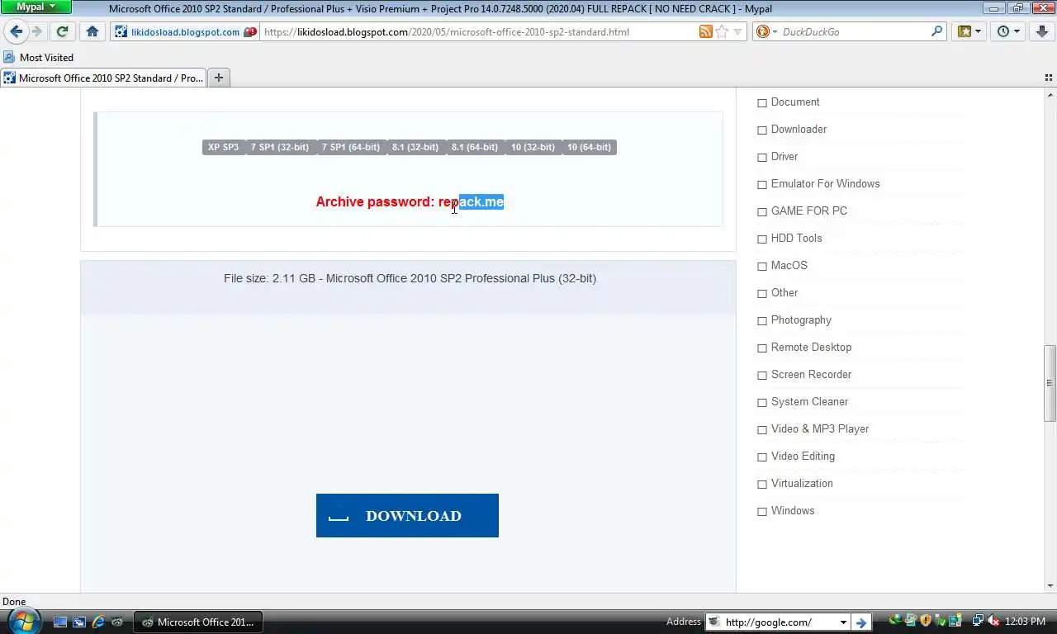Select the 7 SP1 (32-bit) tag
The width and height of the screenshot is (1057, 634).
(280, 147)
